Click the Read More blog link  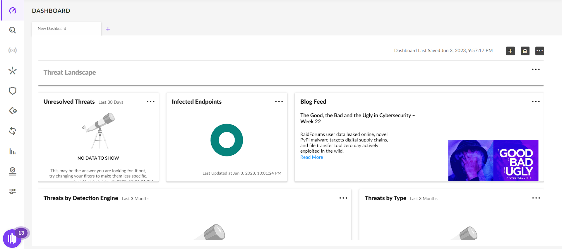tap(311, 157)
